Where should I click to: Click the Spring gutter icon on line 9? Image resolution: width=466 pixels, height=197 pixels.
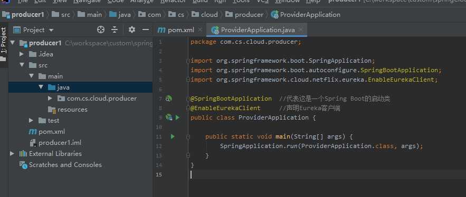point(169,117)
